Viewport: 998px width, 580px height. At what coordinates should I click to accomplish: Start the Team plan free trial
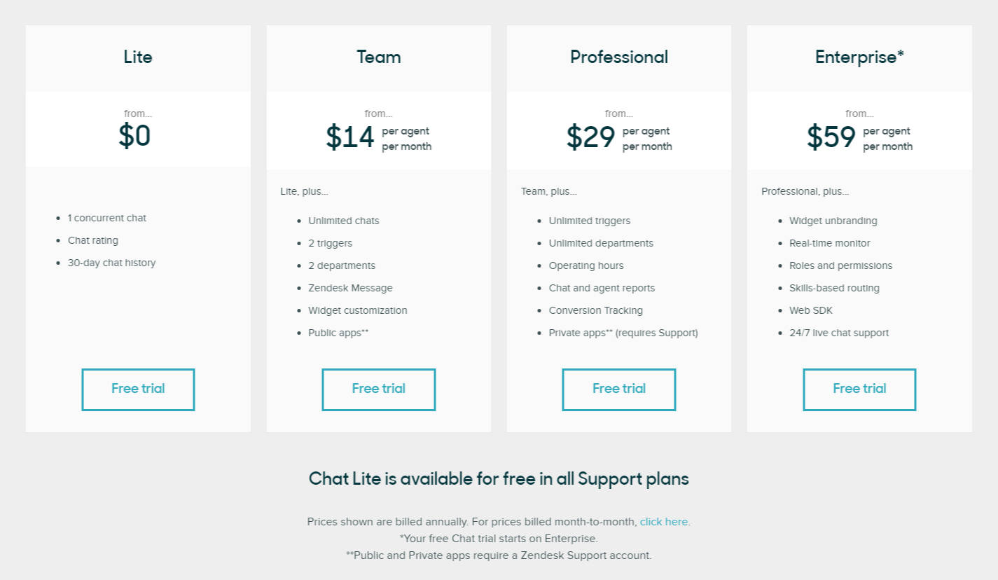tap(379, 389)
